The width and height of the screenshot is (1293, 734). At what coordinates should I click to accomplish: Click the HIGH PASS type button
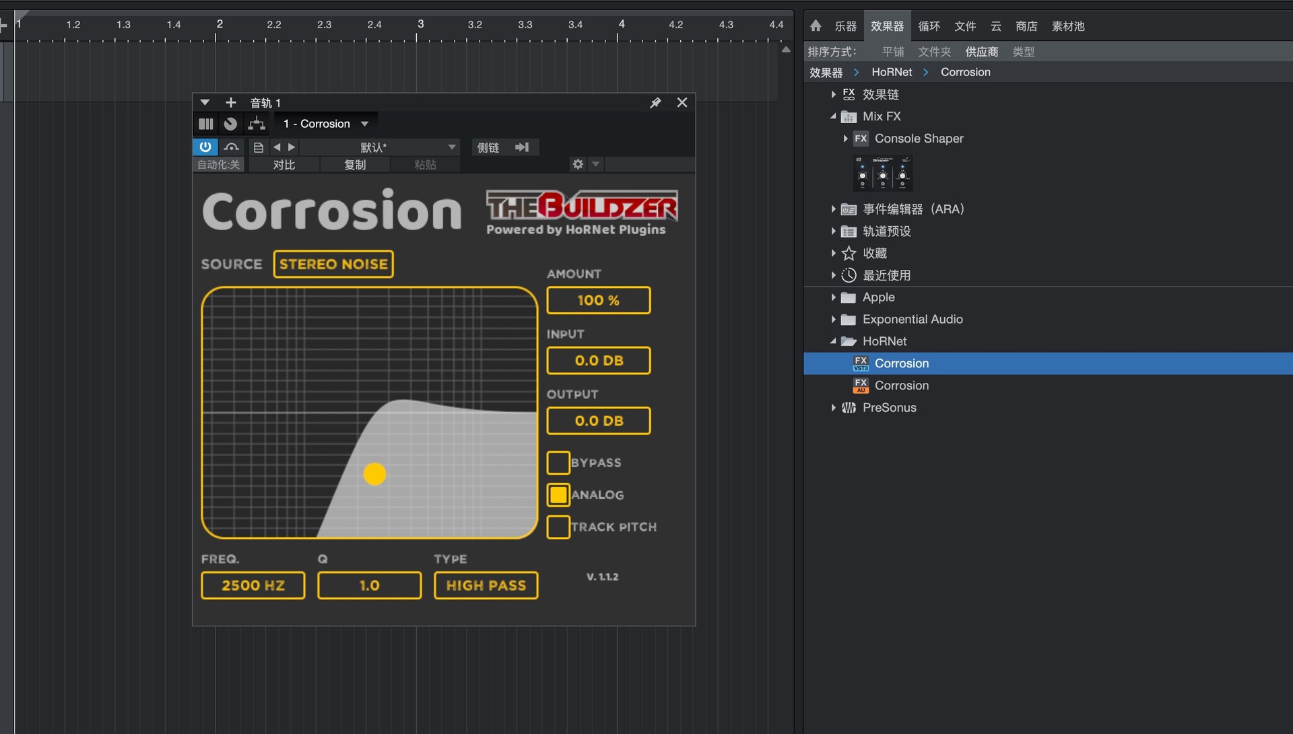pyautogui.click(x=486, y=585)
